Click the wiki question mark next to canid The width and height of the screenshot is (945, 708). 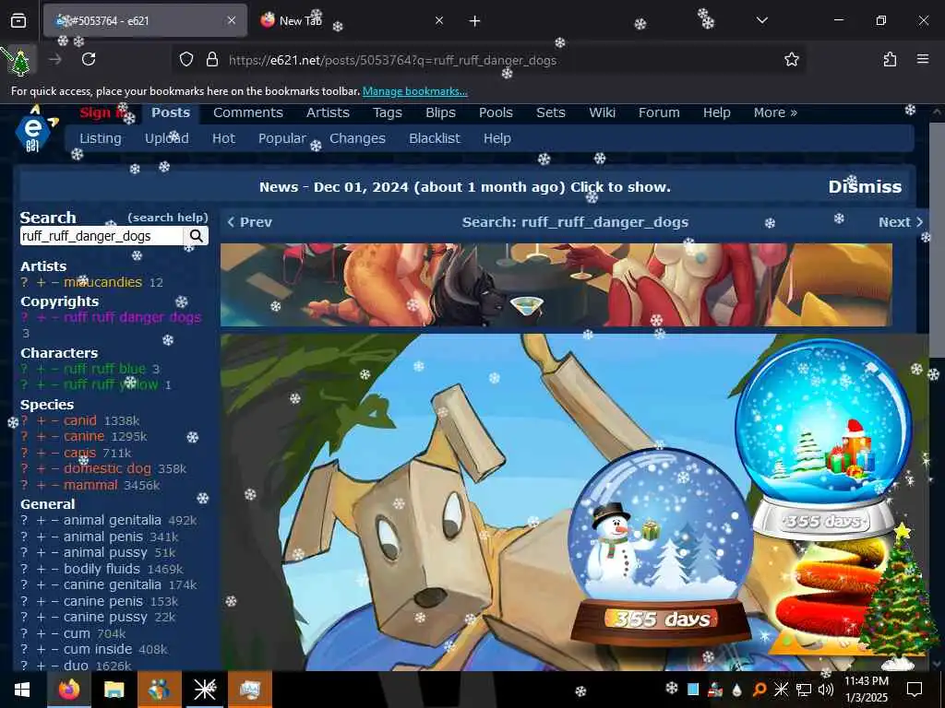(x=24, y=420)
